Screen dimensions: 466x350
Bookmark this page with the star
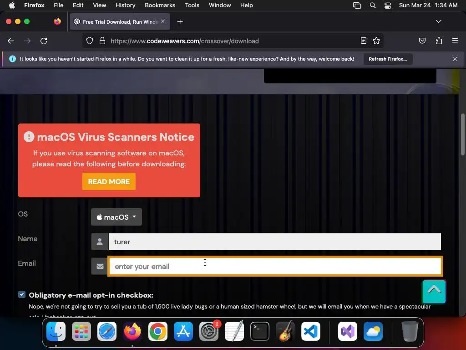point(376,41)
